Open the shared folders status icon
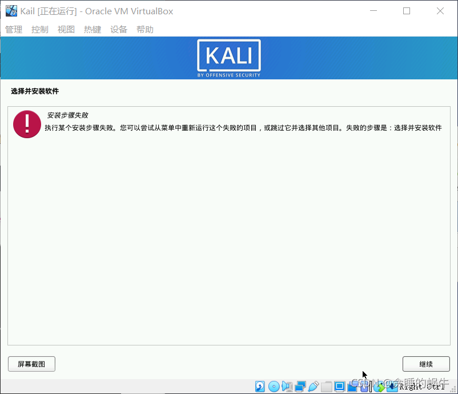The width and height of the screenshot is (458, 394). [327, 387]
